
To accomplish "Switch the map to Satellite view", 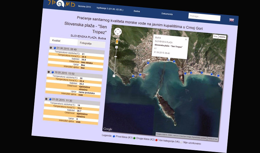I will [222, 37].
